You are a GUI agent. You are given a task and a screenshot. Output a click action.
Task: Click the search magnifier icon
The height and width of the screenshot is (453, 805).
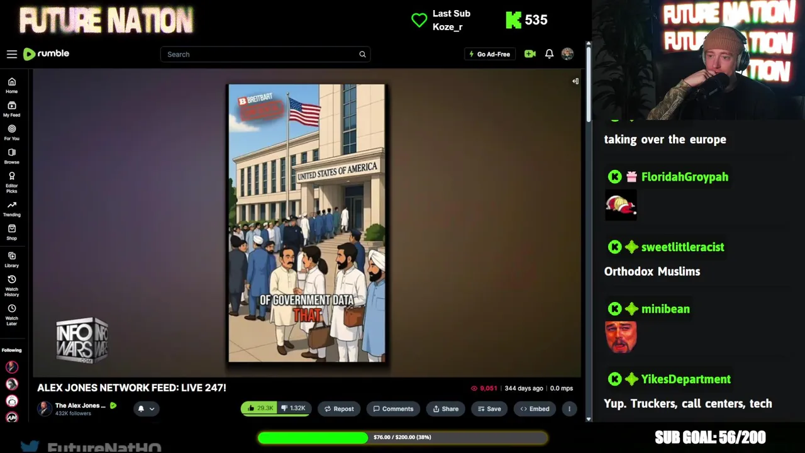pyautogui.click(x=362, y=54)
